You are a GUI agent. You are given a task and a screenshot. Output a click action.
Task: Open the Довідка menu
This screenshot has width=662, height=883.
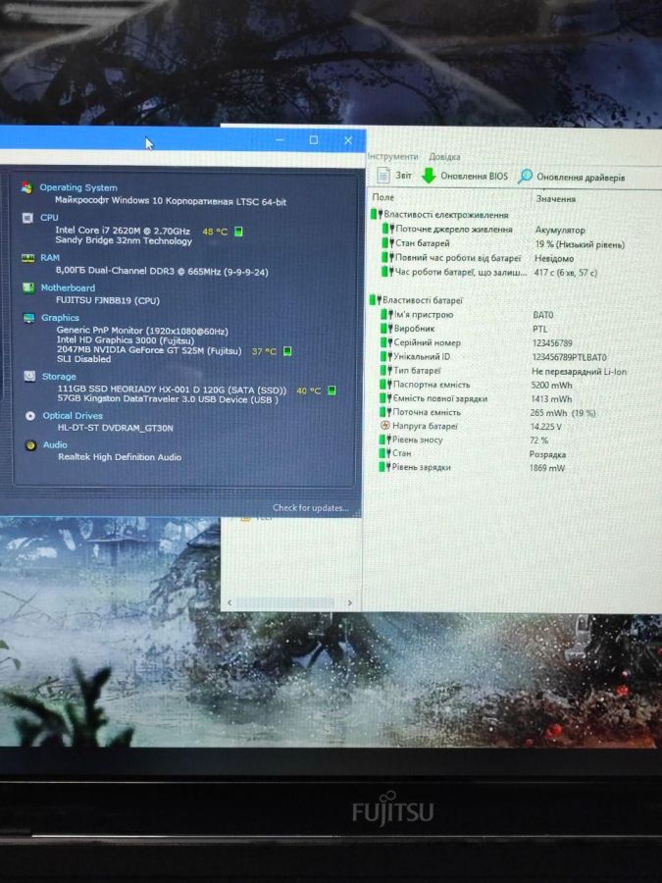click(444, 157)
